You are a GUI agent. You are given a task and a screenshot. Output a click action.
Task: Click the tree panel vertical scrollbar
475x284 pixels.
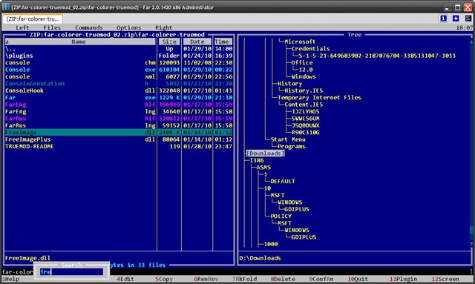click(471, 142)
